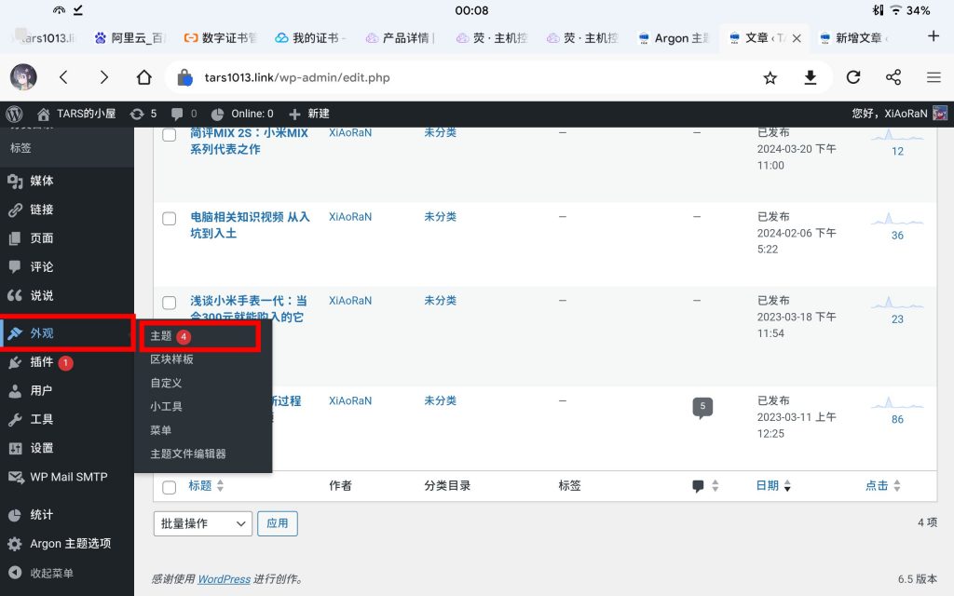
Task: Toggle the select-all checkbox in table footer
Action: (170, 487)
